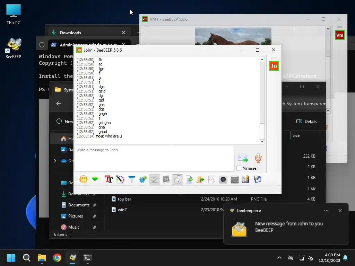Viewport: 355px width, 266px height.
Task: Send the message with envelope arrow button
Action: tap(242, 158)
